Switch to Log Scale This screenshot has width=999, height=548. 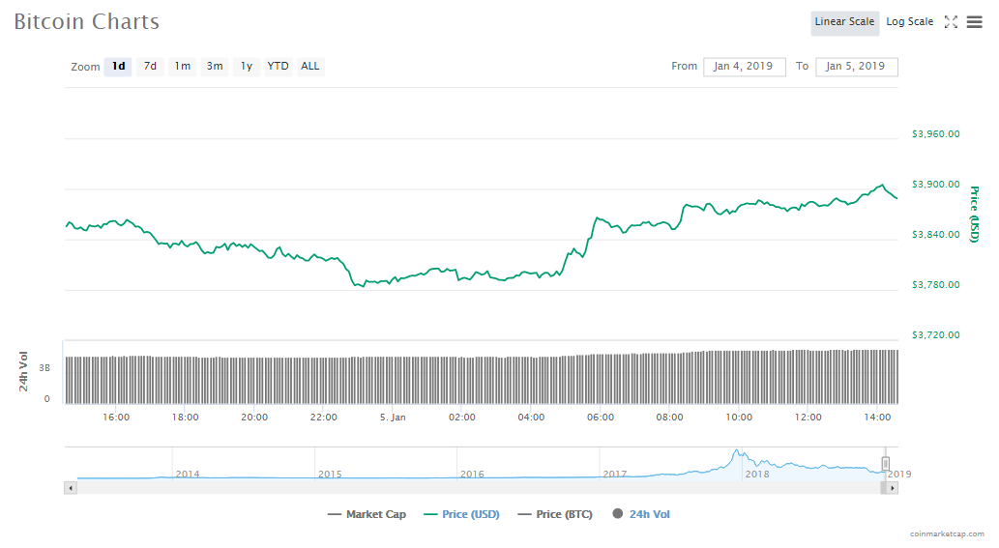point(909,22)
